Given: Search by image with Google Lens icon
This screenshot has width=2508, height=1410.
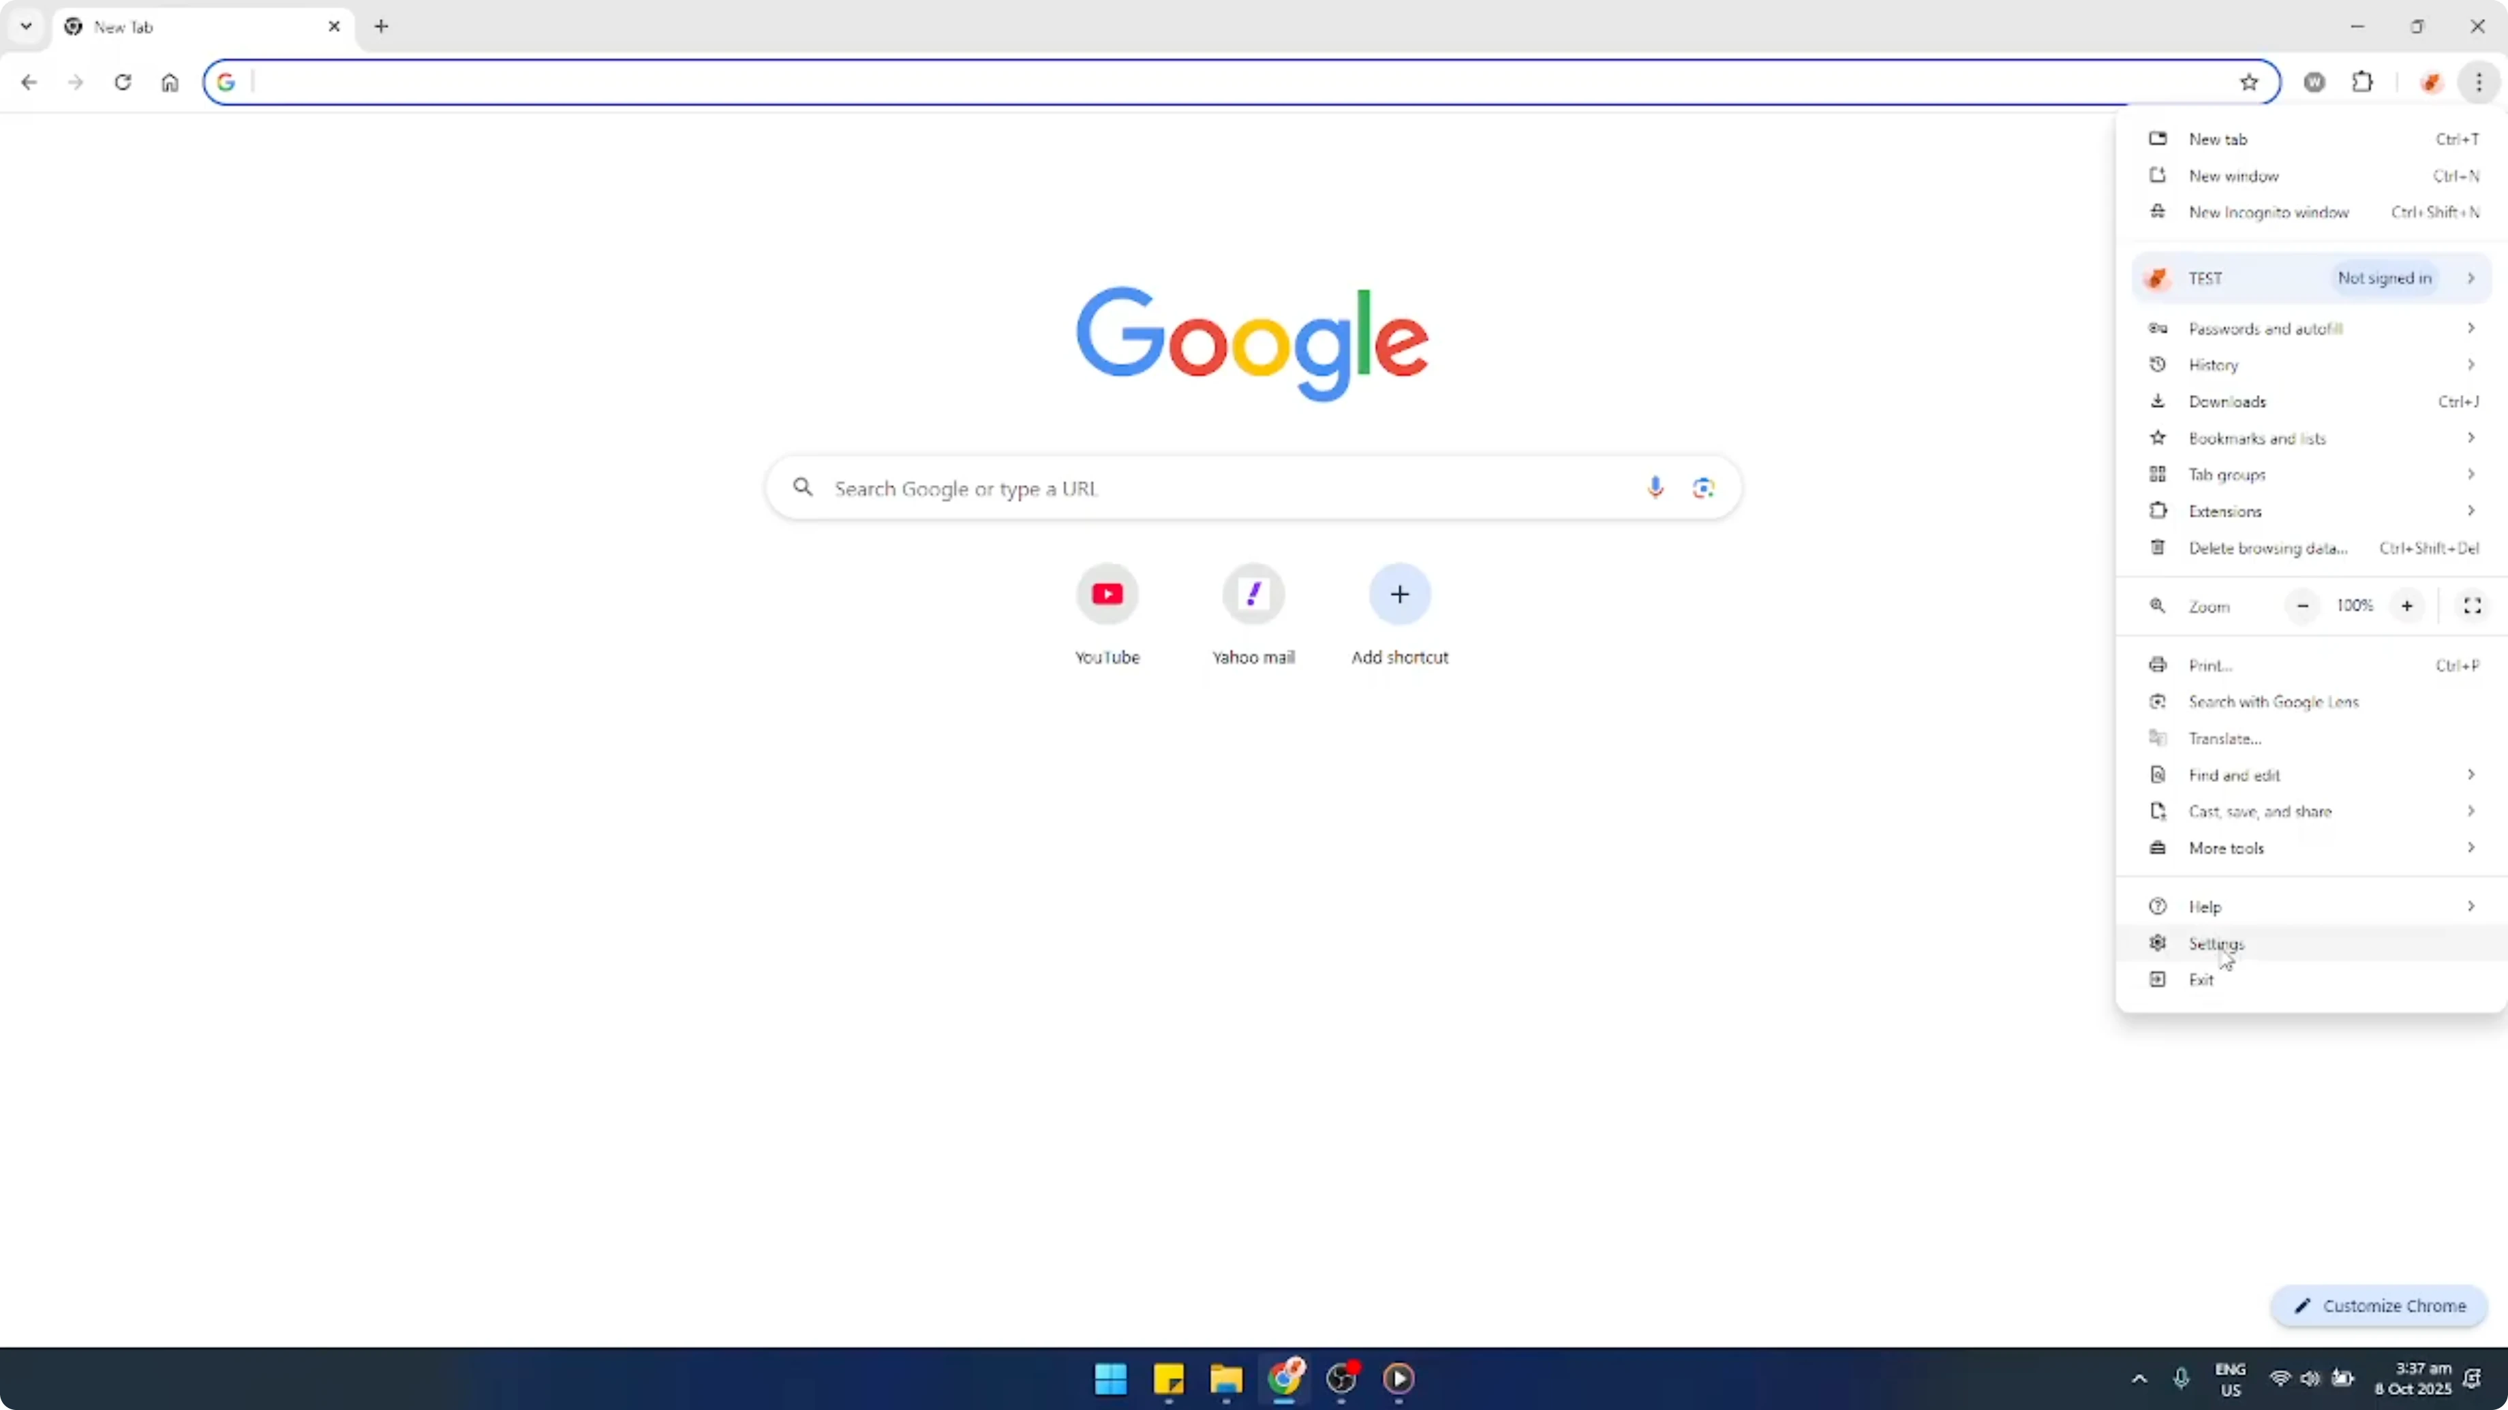Looking at the screenshot, I should [1703, 488].
